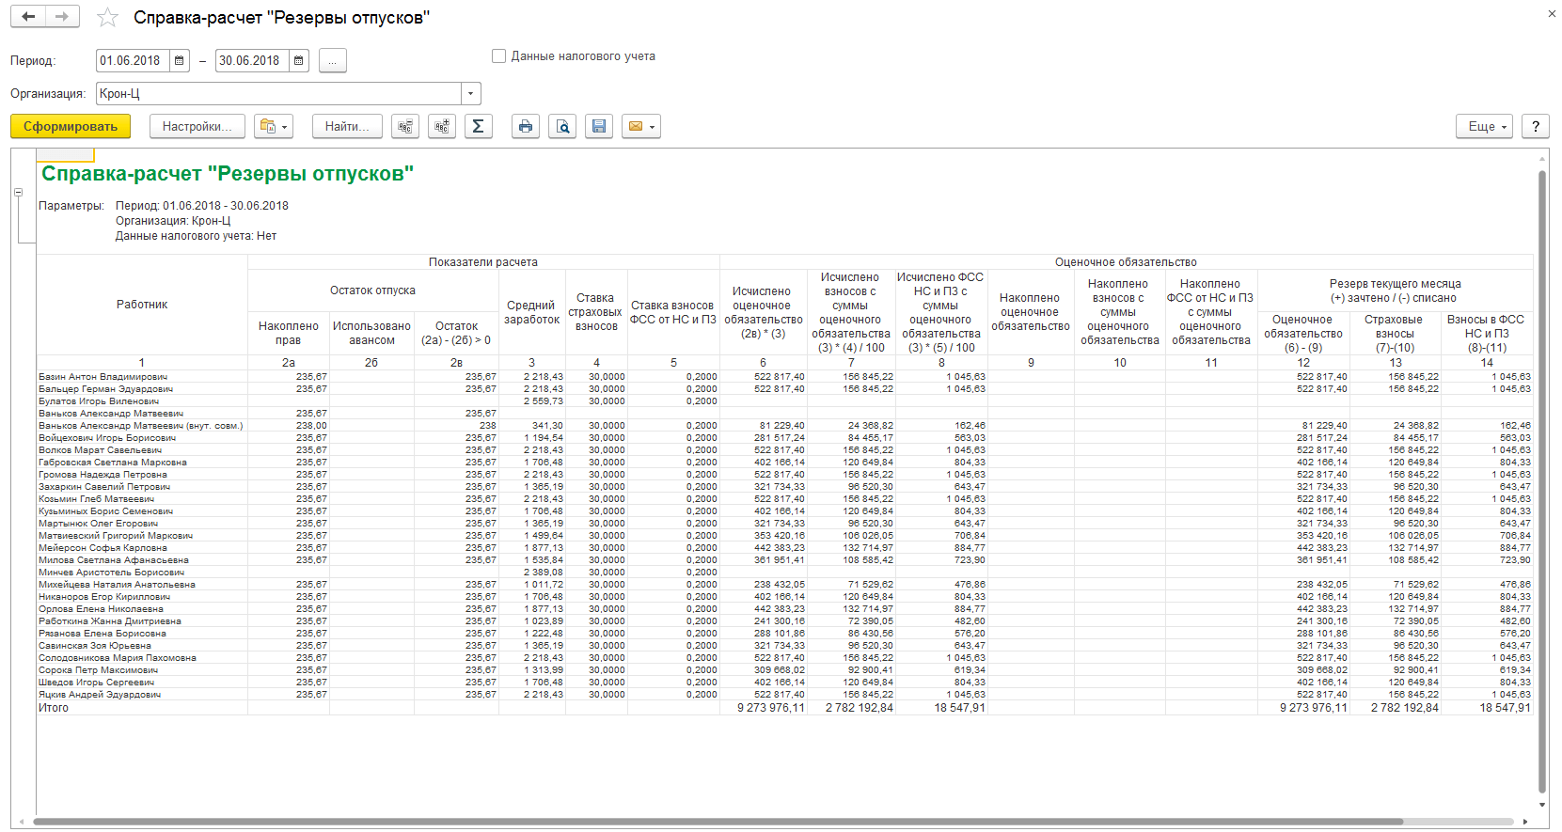Select the 'Оценочное обязательство' top header cell
The width and height of the screenshot is (1562, 832).
pos(1126,262)
